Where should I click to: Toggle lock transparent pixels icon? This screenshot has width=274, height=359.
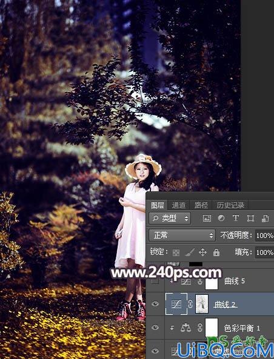pos(176,252)
